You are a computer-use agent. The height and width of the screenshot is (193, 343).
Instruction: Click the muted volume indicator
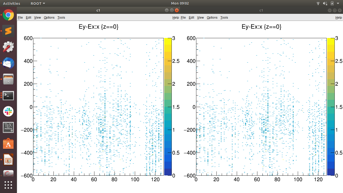[x=325, y=3]
